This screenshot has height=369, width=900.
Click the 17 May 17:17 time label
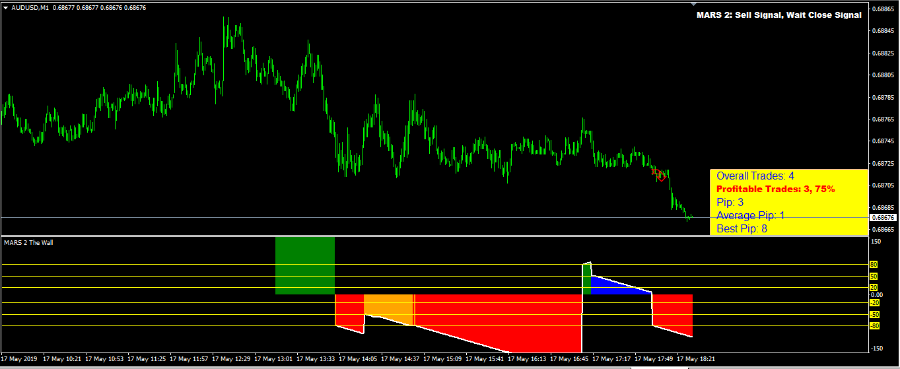[x=611, y=359]
